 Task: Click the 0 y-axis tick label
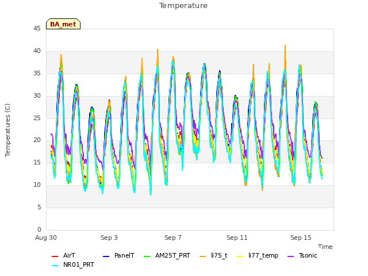(39, 229)
